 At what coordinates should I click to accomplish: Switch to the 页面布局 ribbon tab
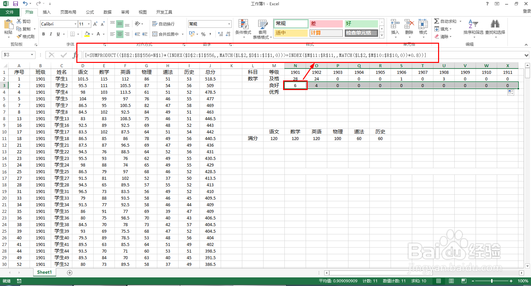tap(68, 12)
